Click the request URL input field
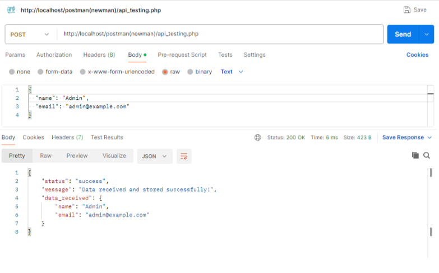This screenshot has height=273, width=439. (219, 34)
